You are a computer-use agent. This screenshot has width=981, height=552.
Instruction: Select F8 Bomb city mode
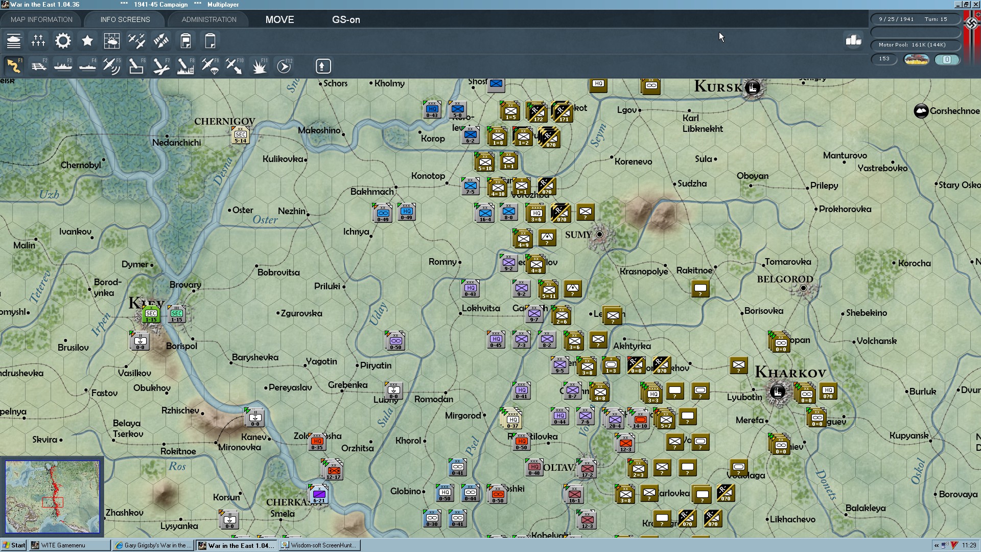pyautogui.click(x=185, y=66)
